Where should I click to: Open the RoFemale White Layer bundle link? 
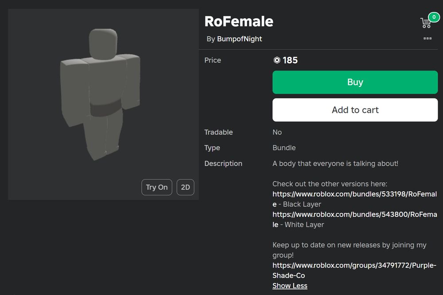354,219
